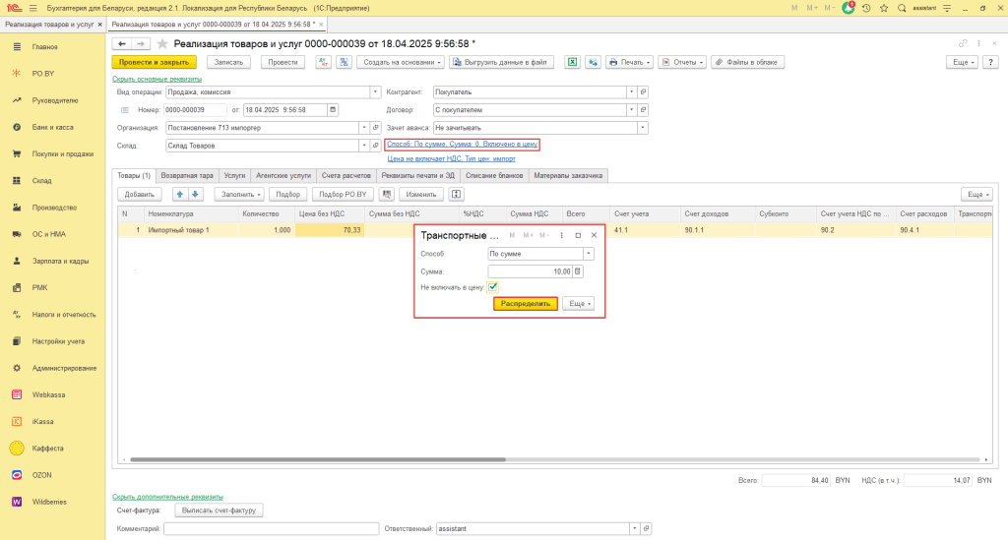Select Импортный товар 1 cell
Viewport: 1008px width, 540px height.
190,230
